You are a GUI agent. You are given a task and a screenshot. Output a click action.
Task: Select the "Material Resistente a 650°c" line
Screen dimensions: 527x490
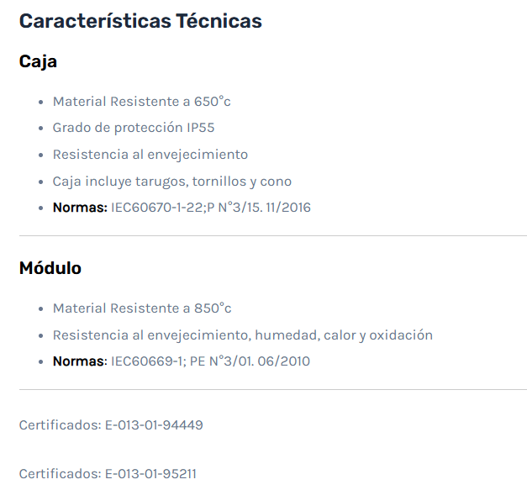[141, 102]
